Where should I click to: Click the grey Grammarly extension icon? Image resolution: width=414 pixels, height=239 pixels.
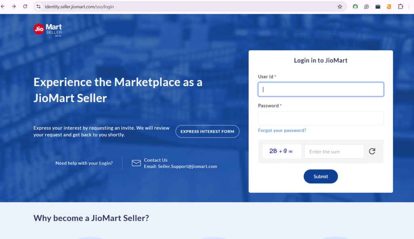pos(367,6)
